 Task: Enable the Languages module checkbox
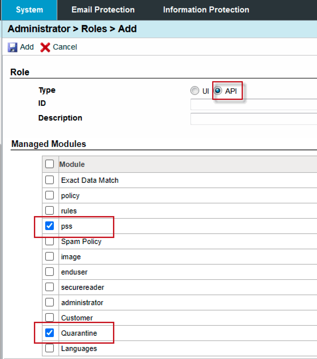[50, 348]
